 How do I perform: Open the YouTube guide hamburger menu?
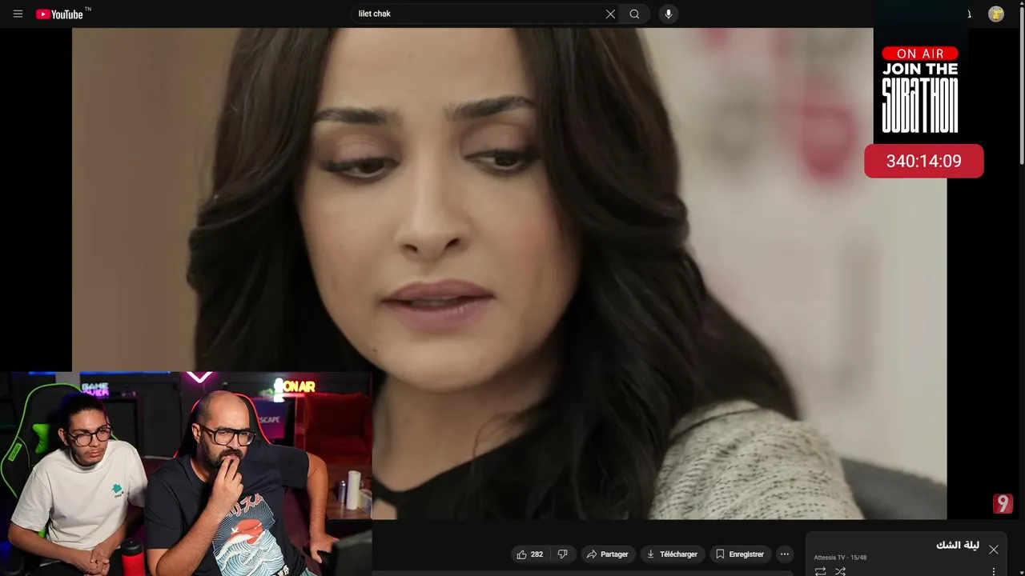click(x=18, y=14)
